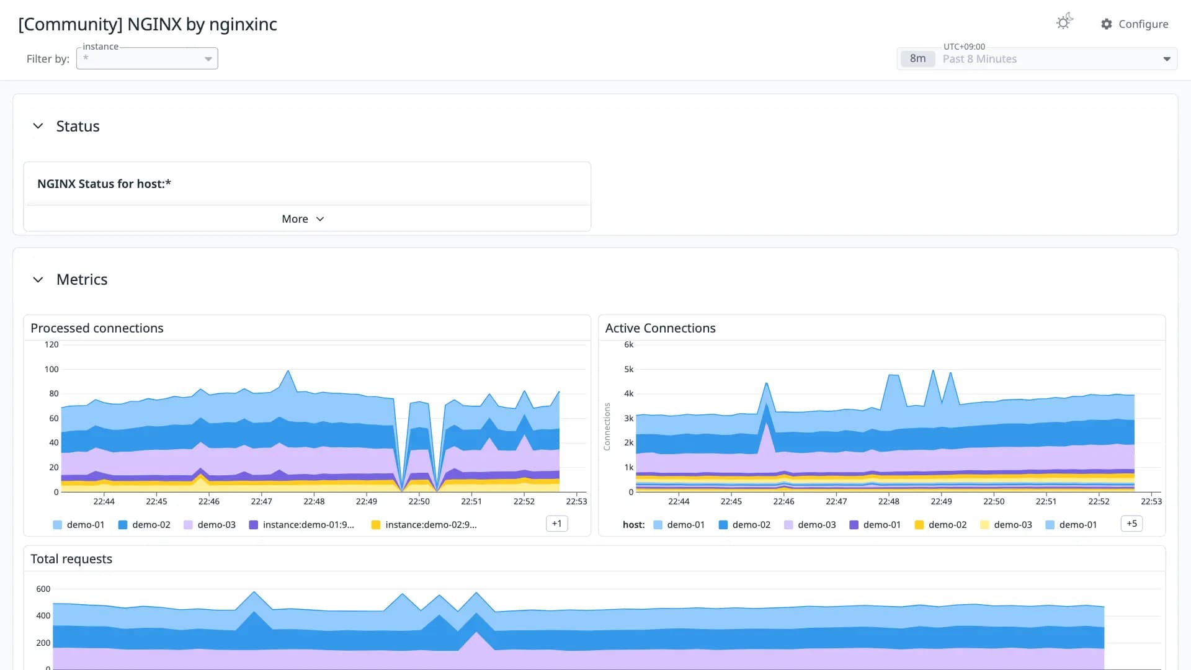The height and width of the screenshot is (670, 1191).
Task: Click NGINX Status for host:* heading
Action: (x=104, y=184)
